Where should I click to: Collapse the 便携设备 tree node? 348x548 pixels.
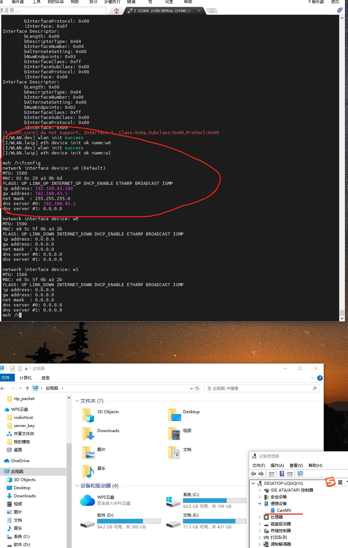[x=259, y=504]
